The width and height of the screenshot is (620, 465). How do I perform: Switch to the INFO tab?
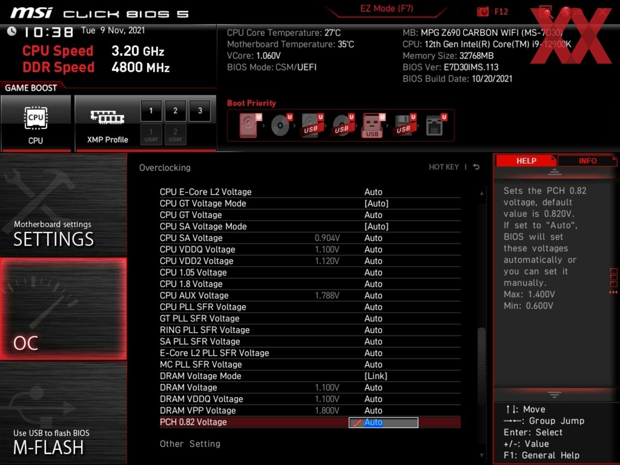(x=587, y=161)
